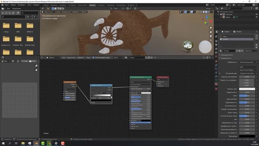259x146 pixels.
Task: Click the Градиентная карта base color link
Action: (247, 73)
